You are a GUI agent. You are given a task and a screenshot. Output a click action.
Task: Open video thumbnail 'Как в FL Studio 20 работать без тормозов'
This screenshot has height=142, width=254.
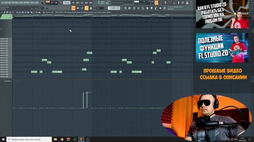[222, 14]
